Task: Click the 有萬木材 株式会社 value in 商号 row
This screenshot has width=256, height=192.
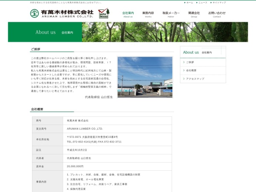Action: click(x=78, y=121)
